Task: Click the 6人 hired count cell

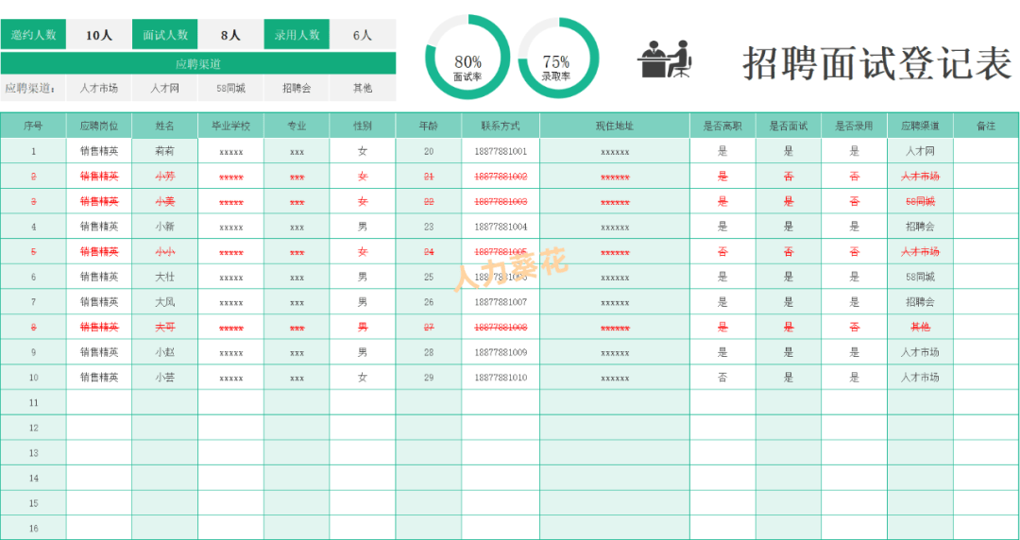Action: (363, 35)
